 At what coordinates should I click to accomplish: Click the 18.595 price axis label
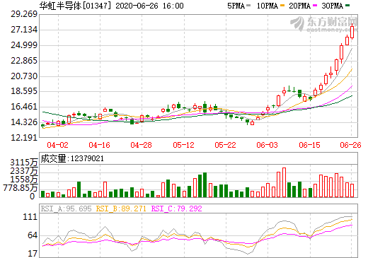24,91
